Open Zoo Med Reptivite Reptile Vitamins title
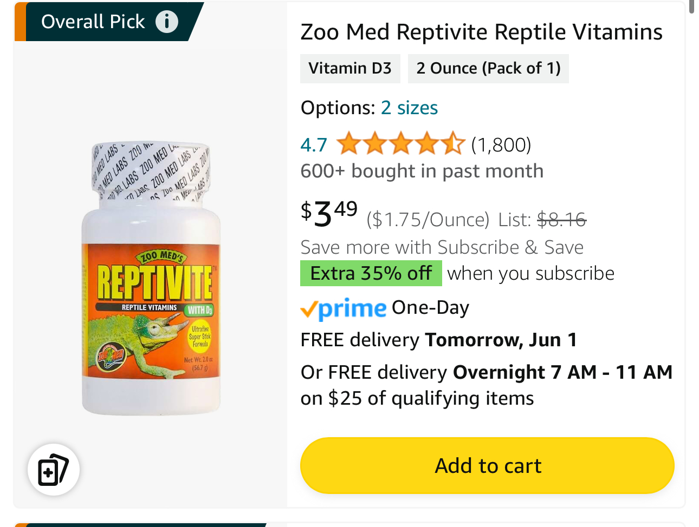The width and height of the screenshot is (699, 527). point(481,32)
